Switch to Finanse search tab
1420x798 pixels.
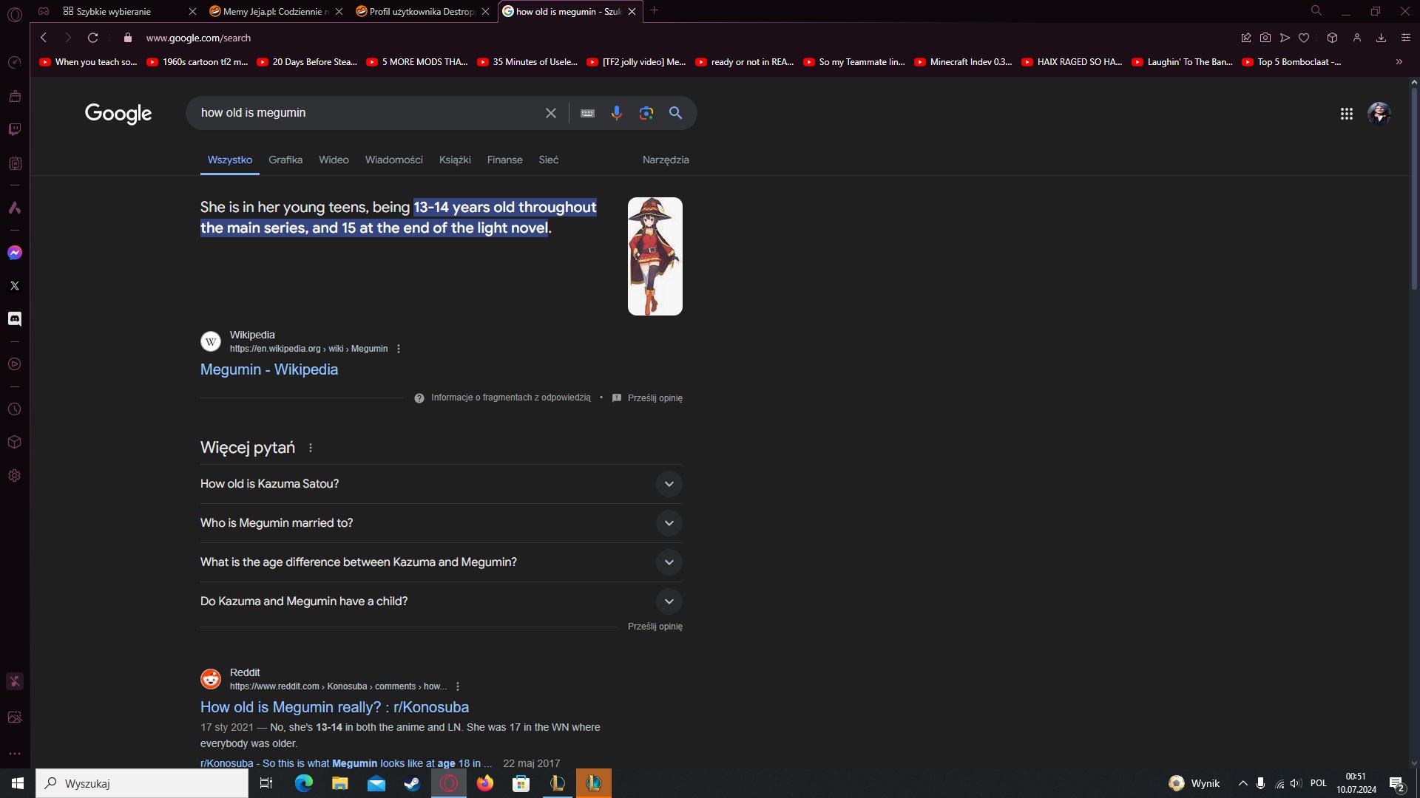click(x=505, y=160)
